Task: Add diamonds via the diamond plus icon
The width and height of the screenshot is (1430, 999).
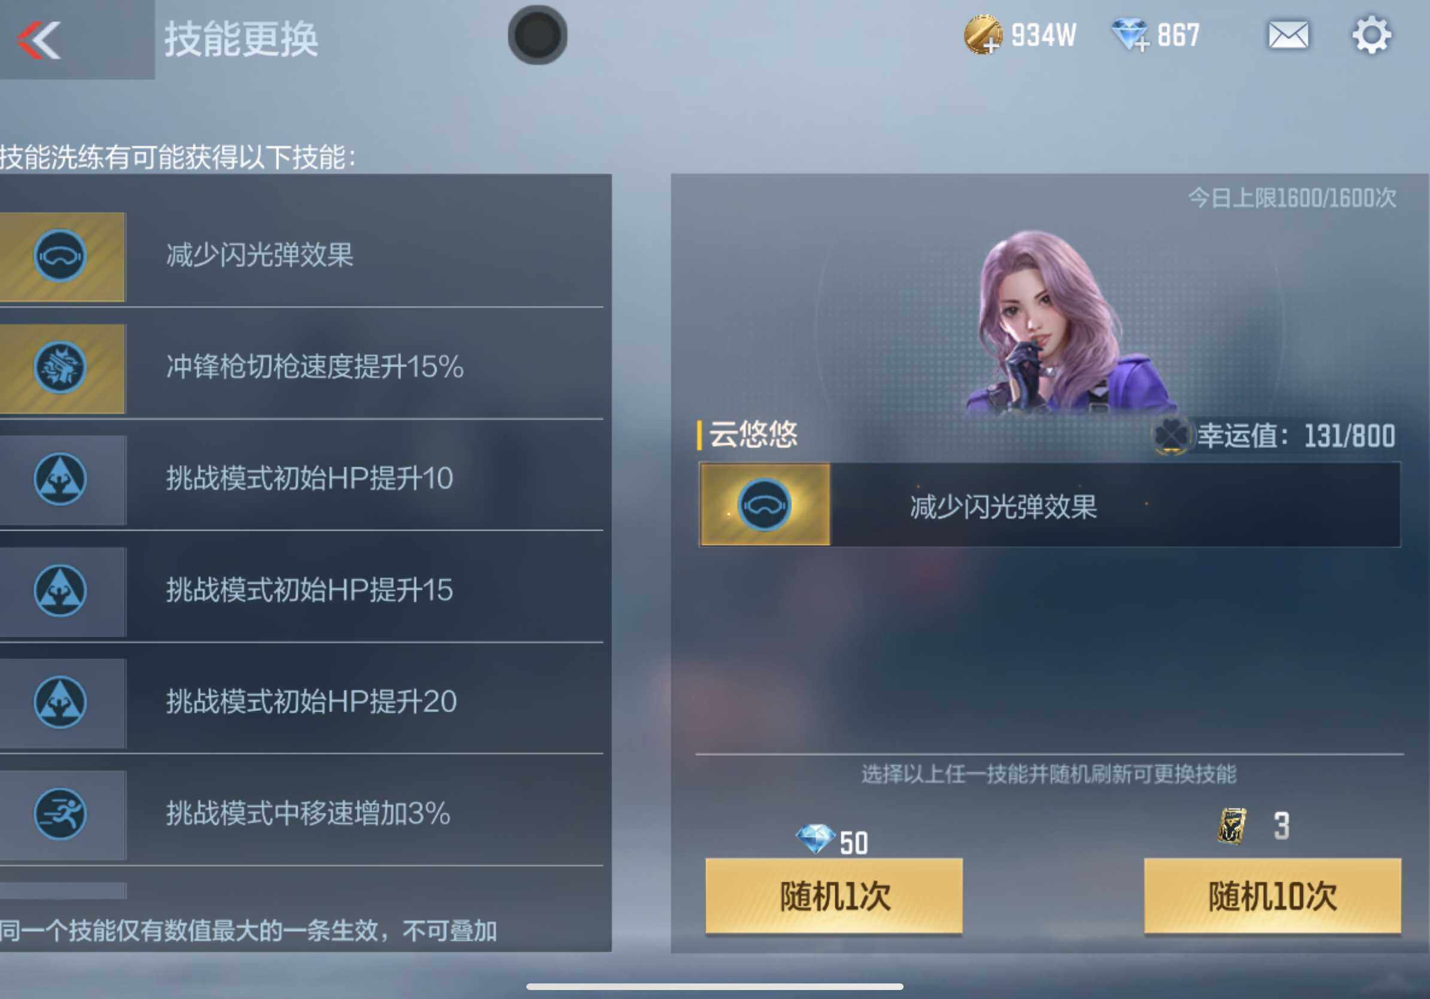Action: click(x=1130, y=34)
